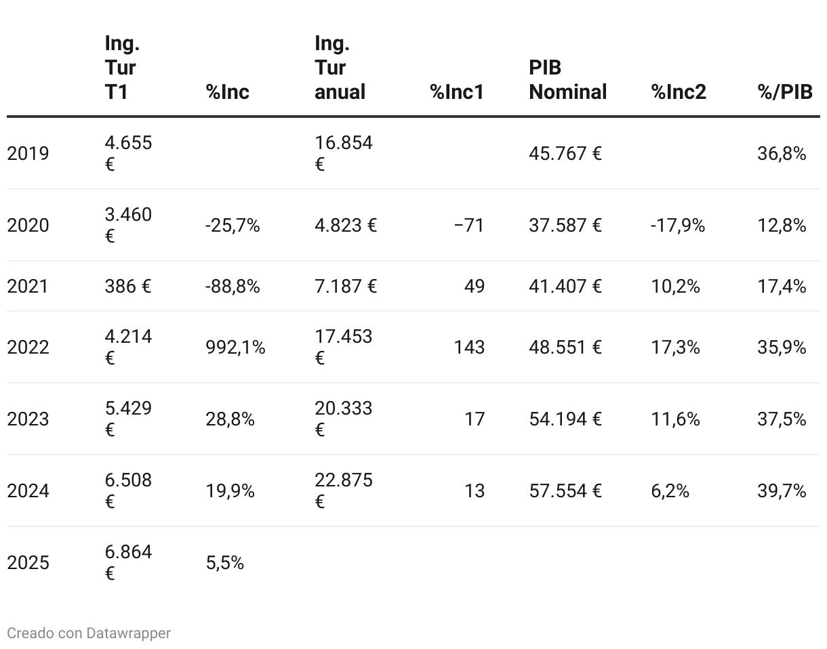Open the 'Creado con Datawrapper' link
Screen dimensions: 827x649
89,633
